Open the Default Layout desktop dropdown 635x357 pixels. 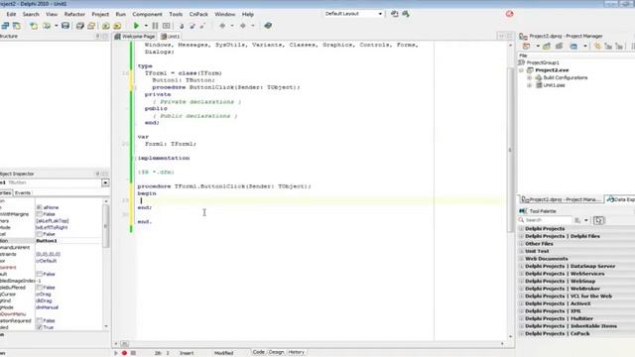[380, 14]
